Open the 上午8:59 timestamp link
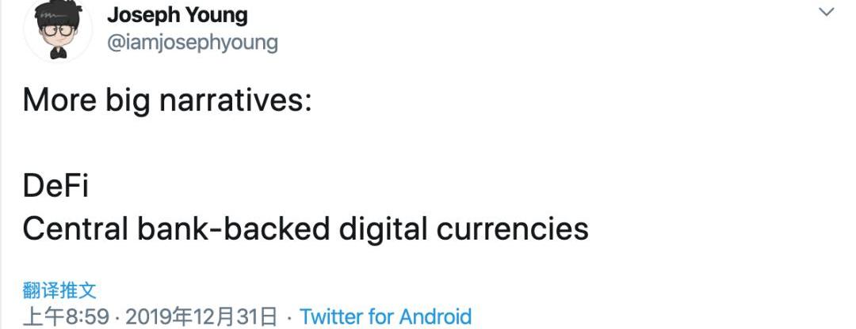 [66, 317]
